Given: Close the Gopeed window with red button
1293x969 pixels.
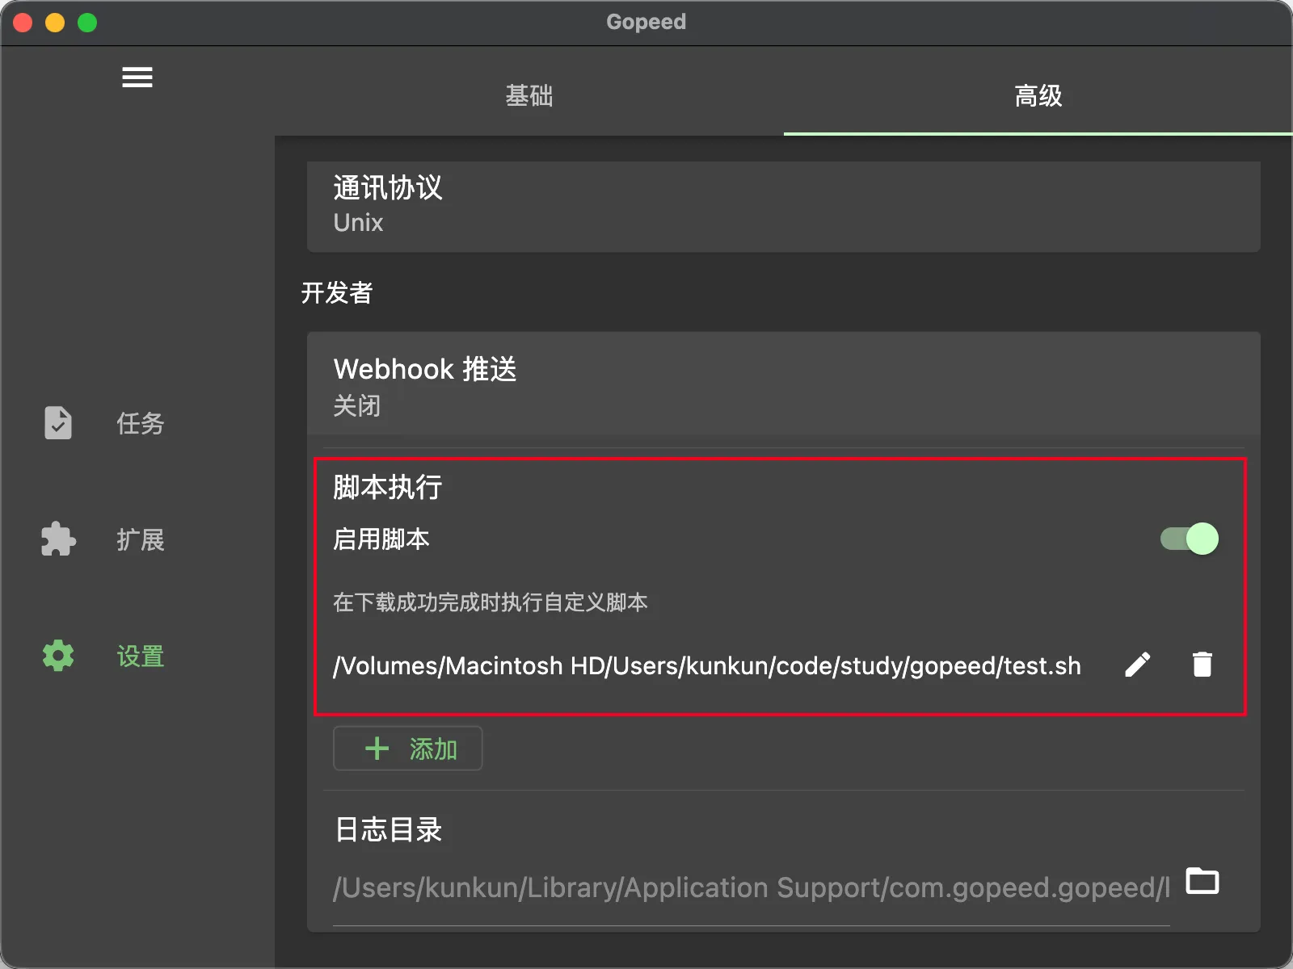Looking at the screenshot, I should pyautogui.click(x=23, y=23).
